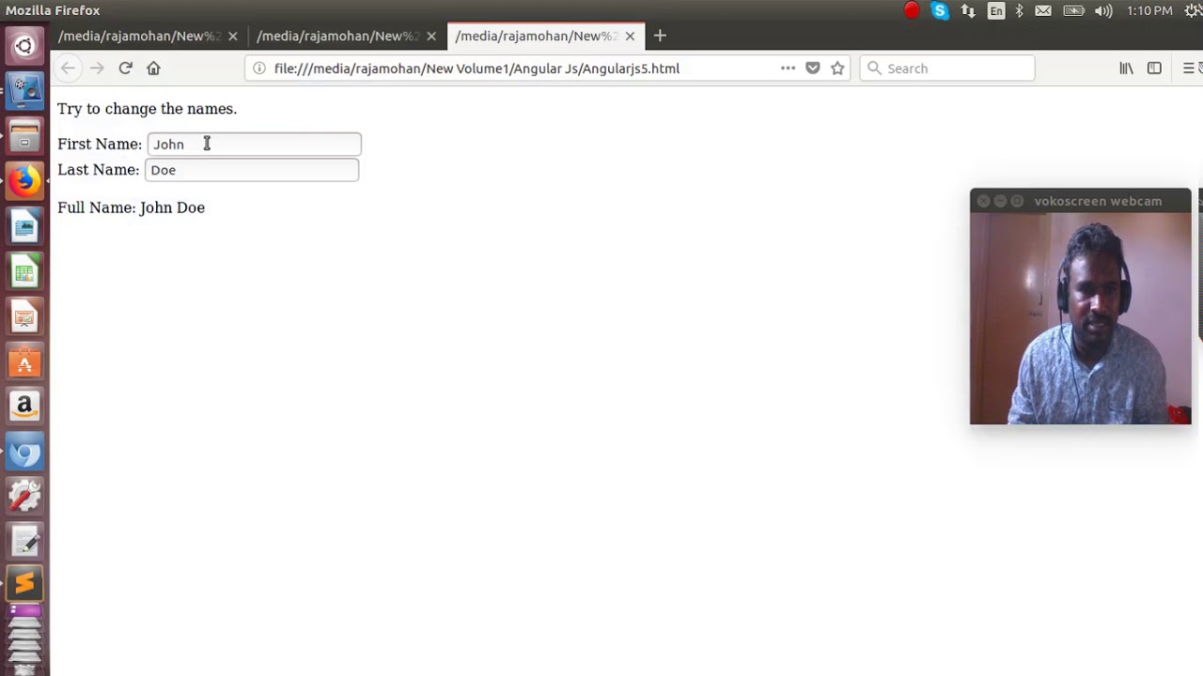The image size is (1203, 676).
Task: Click the Search box in toolbar
Action: tap(947, 68)
